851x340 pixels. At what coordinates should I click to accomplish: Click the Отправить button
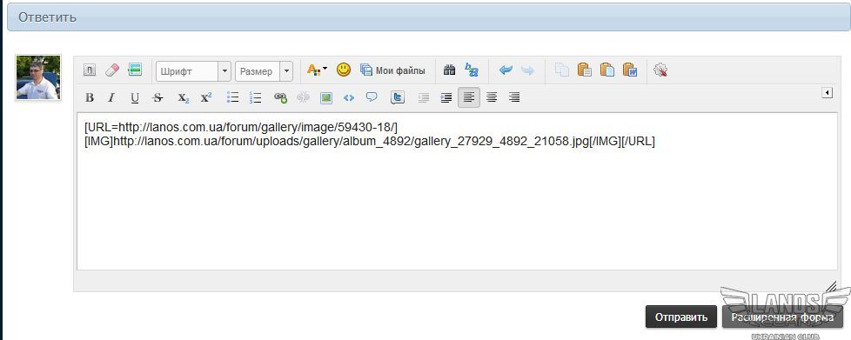coord(681,317)
